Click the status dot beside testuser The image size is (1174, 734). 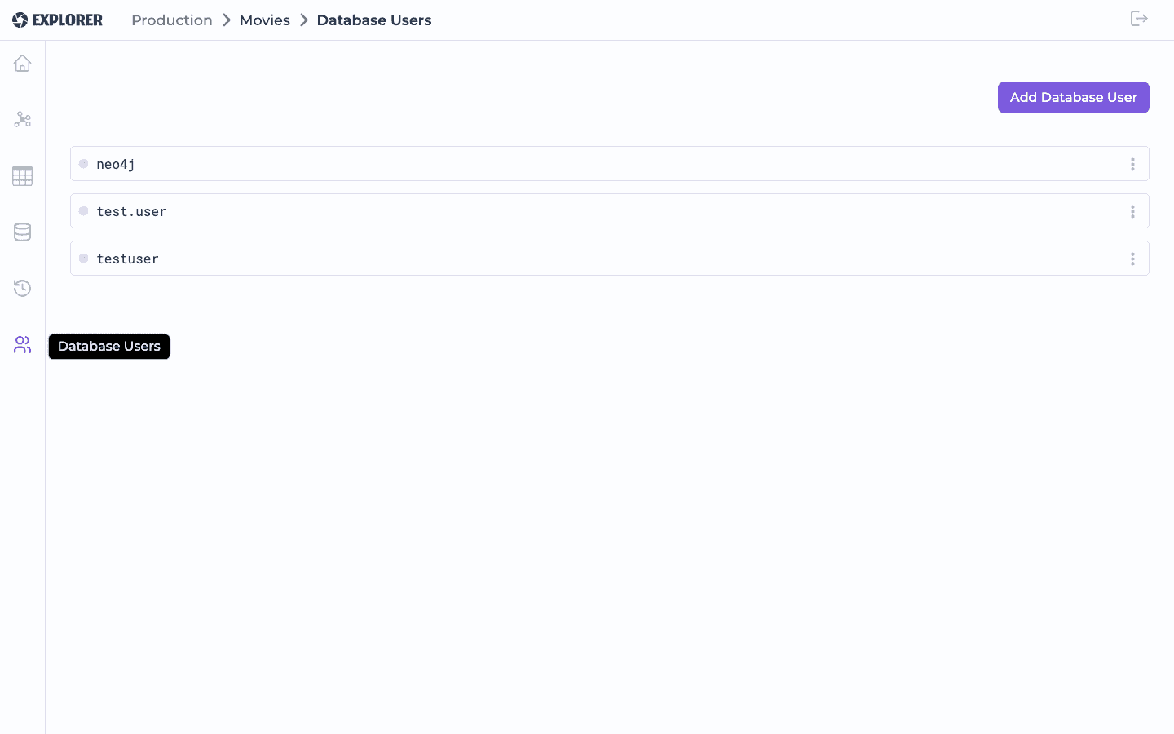(x=83, y=259)
